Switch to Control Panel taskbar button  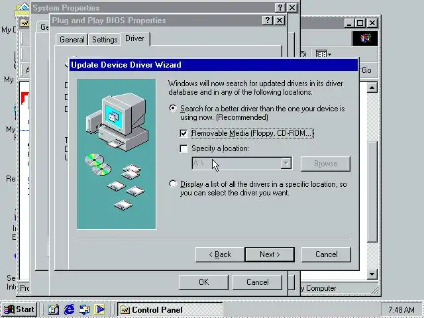(170, 309)
